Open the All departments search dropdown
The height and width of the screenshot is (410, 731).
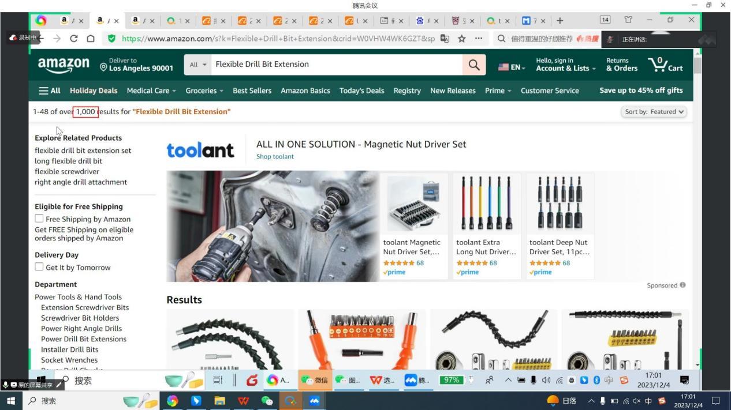click(x=197, y=65)
